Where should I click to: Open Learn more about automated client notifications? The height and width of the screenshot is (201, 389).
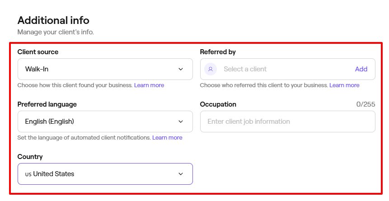click(167, 138)
